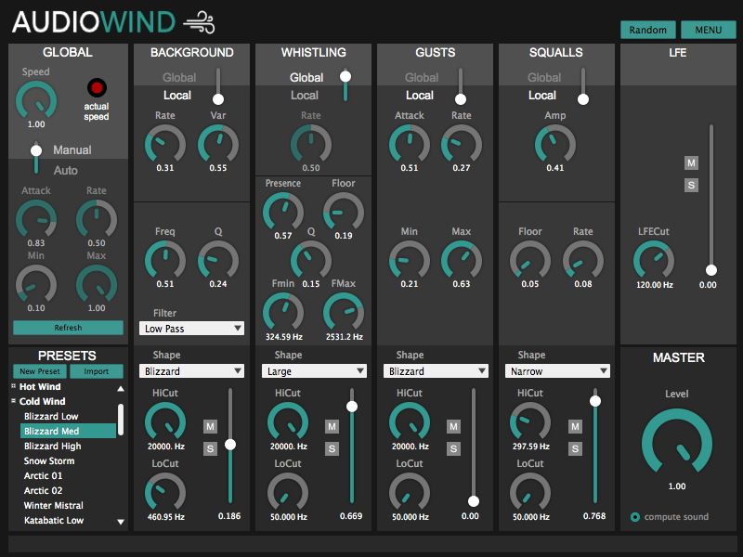Select the Winter Mistral preset
743x557 pixels.
pos(54,505)
